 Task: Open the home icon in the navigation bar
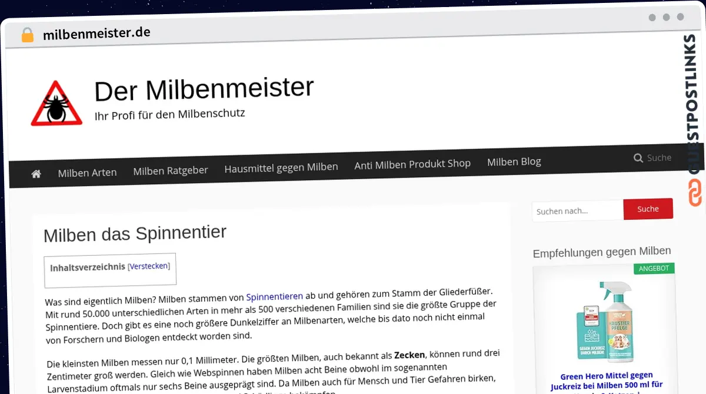pos(36,173)
